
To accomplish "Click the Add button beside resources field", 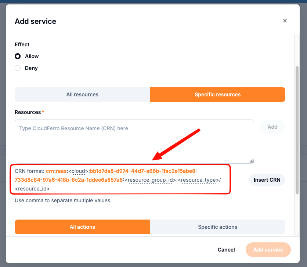I will pyautogui.click(x=272, y=127).
